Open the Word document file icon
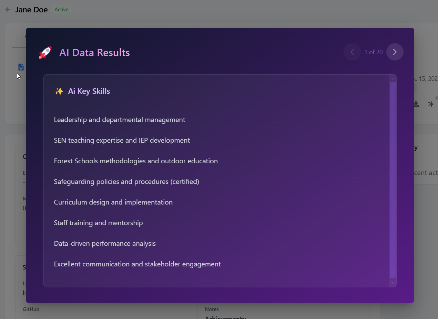Viewport: 438px width, 319px height. [x=21, y=67]
